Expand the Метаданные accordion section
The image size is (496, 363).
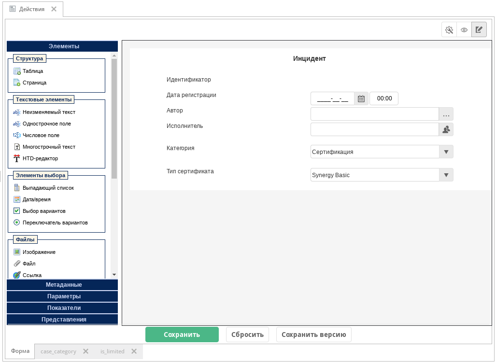[62, 285]
